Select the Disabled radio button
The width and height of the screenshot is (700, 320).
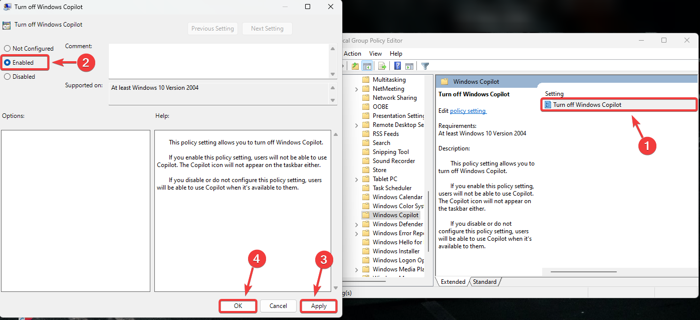click(x=7, y=77)
